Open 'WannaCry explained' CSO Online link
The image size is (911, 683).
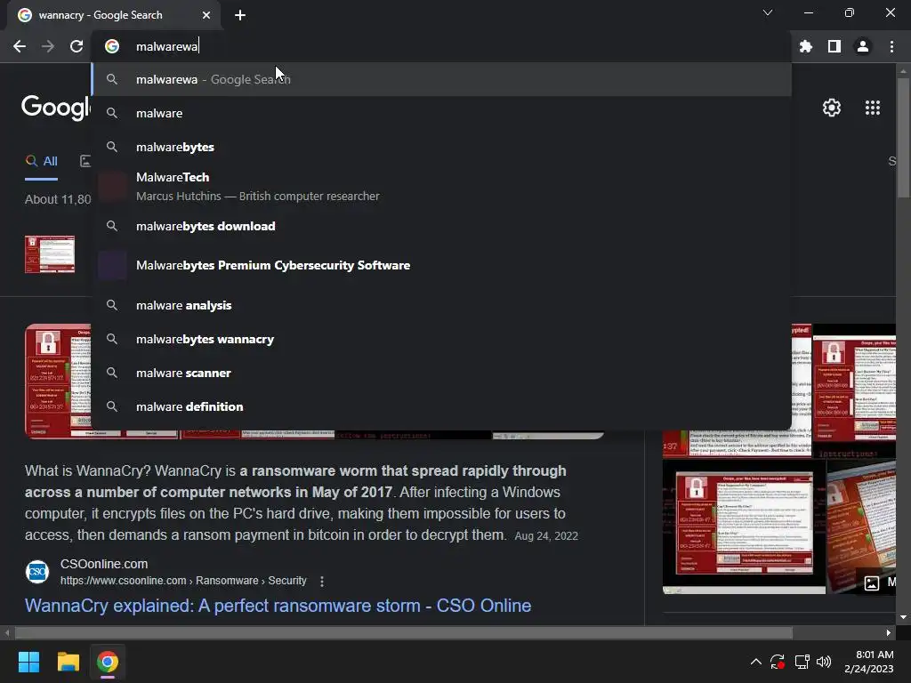pyautogui.click(x=278, y=606)
